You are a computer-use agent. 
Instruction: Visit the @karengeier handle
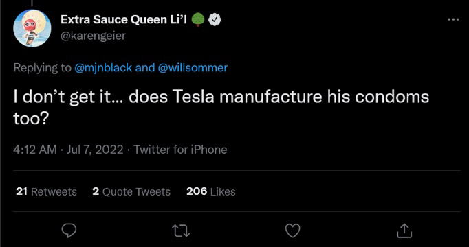93,36
